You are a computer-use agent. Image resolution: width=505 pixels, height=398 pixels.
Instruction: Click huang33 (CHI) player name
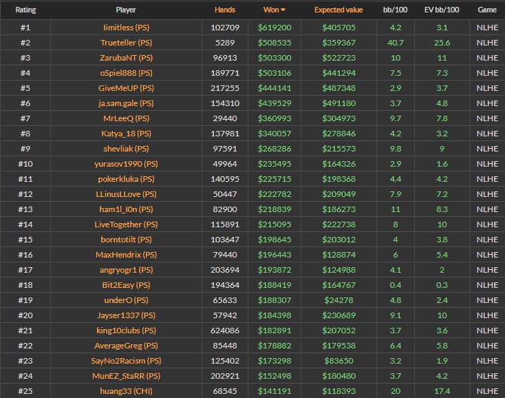click(x=126, y=391)
